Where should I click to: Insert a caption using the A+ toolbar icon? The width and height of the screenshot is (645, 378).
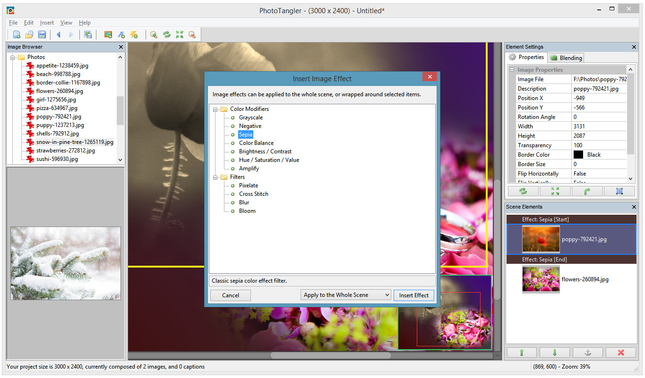pos(122,34)
